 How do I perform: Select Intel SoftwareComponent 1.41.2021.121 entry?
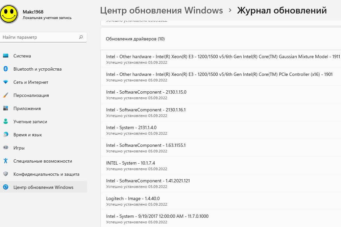[x=221, y=183]
